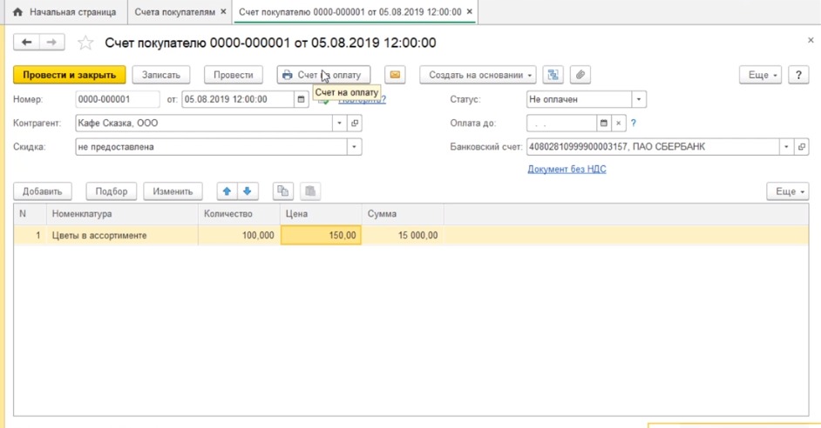This screenshot has height=428, width=821.
Task: Click the paperclip attached files icon
Action: [x=579, y=75]
